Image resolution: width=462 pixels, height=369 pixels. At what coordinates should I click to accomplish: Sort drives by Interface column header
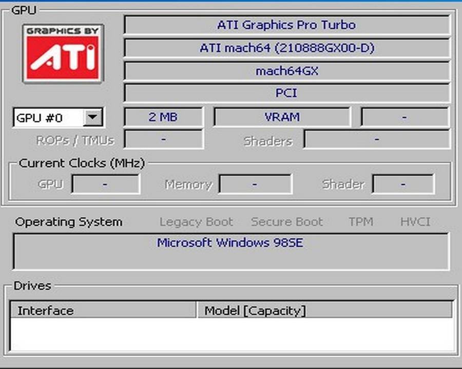(x=103, y=310)
